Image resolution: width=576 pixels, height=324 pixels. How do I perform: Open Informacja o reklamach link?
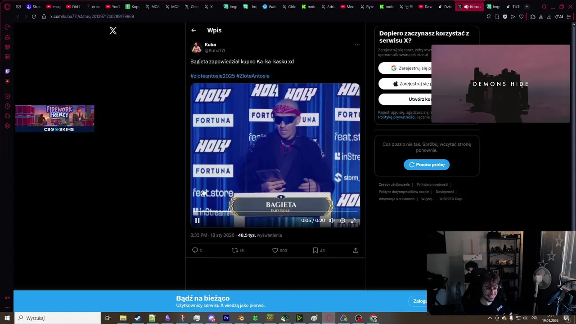click(x=396, y=199)
